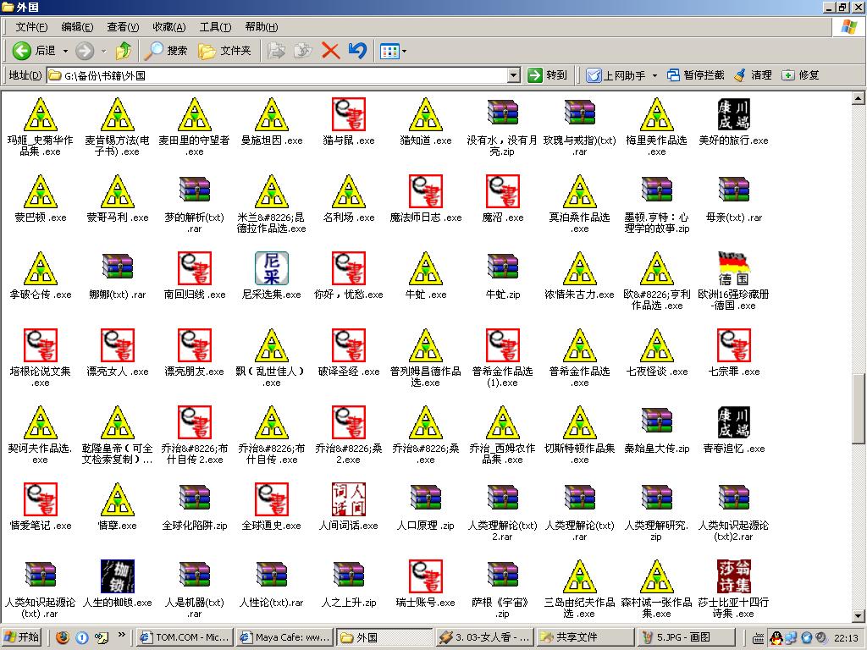Toggle the 文件夹 folders pane
This screenshot has height=650, width=867.
coord(225,51)
